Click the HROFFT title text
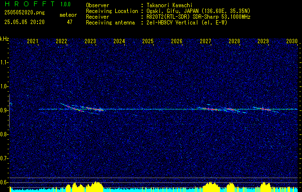 pyautogui.click(x=30, y=4)
